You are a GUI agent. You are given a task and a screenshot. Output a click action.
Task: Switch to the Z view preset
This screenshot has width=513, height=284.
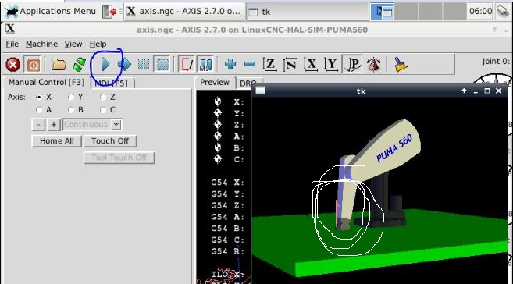(x=270, y=64)
